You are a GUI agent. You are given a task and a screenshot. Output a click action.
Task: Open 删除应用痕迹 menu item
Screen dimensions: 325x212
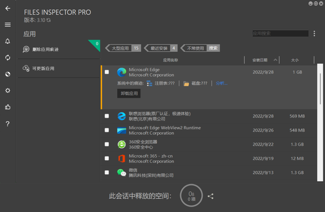(x=59, y=49)
